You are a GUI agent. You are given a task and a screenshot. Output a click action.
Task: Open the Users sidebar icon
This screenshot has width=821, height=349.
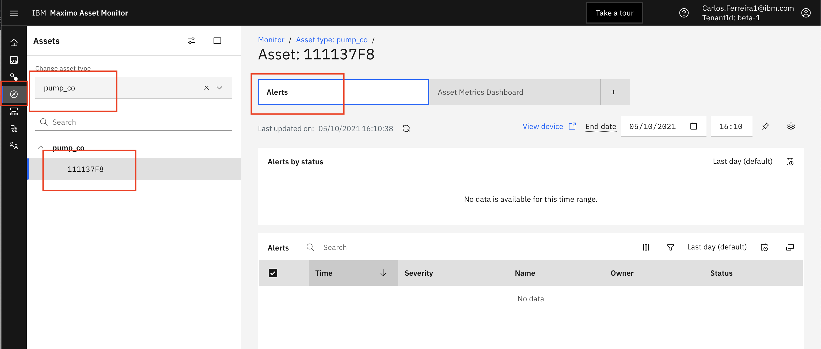click(x=14, y=146)
